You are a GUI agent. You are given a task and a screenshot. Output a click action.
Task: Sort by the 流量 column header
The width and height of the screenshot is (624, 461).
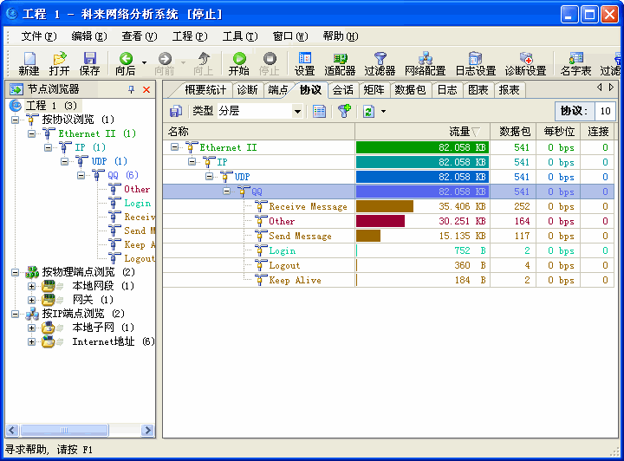[422, 132]
